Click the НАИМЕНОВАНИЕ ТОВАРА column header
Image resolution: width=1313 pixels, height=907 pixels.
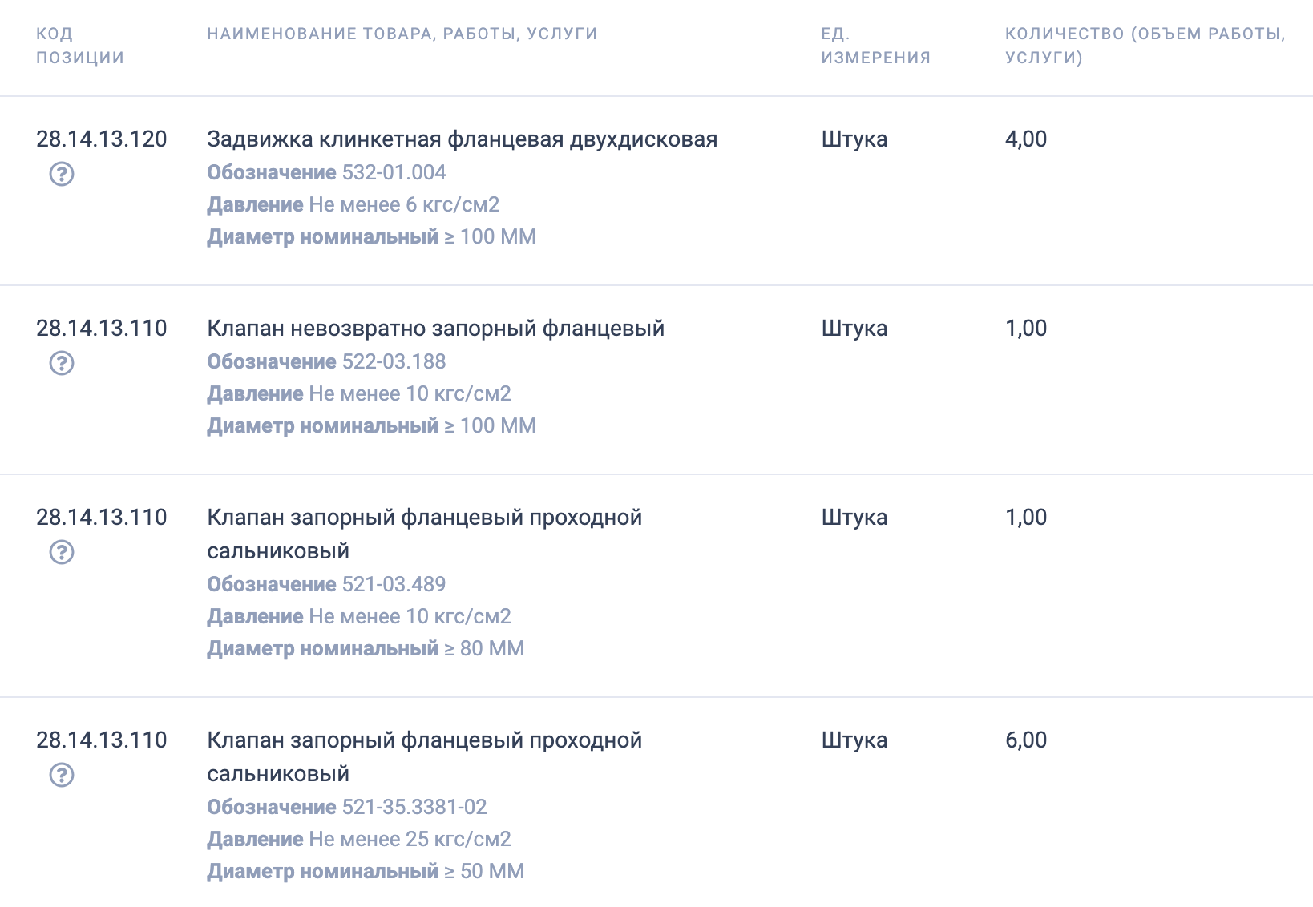click(x=401, y=34)
